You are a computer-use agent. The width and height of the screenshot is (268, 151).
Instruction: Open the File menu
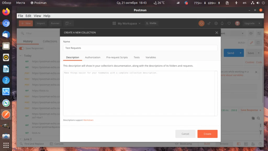point(20,16)
